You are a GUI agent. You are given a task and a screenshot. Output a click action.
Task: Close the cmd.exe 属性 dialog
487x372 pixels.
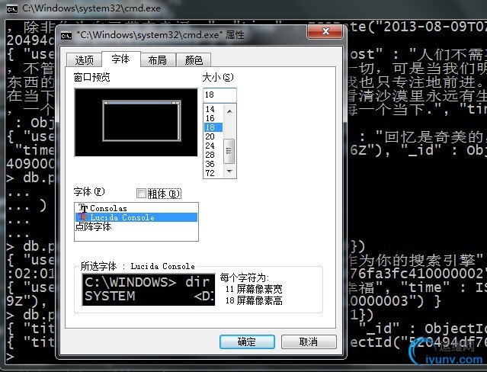(x=325, y=31)
